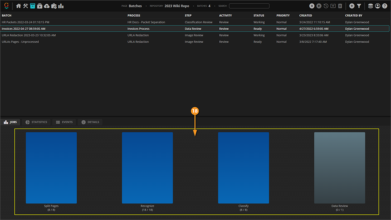Switch to the Statistics tab

[36, 122]
